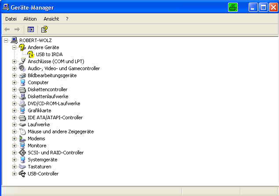The image size is (279, 196).
Task: Expand the Modems node
Action: pyautogui.click(x=14, y=139)
